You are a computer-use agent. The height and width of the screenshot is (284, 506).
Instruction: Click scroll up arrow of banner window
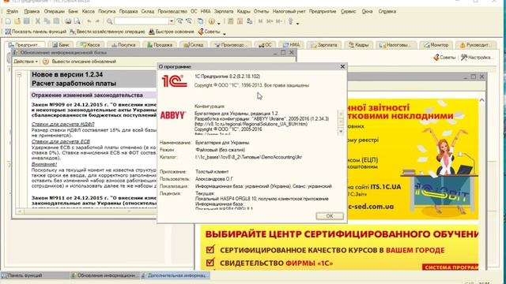click(x=481, y=100)
